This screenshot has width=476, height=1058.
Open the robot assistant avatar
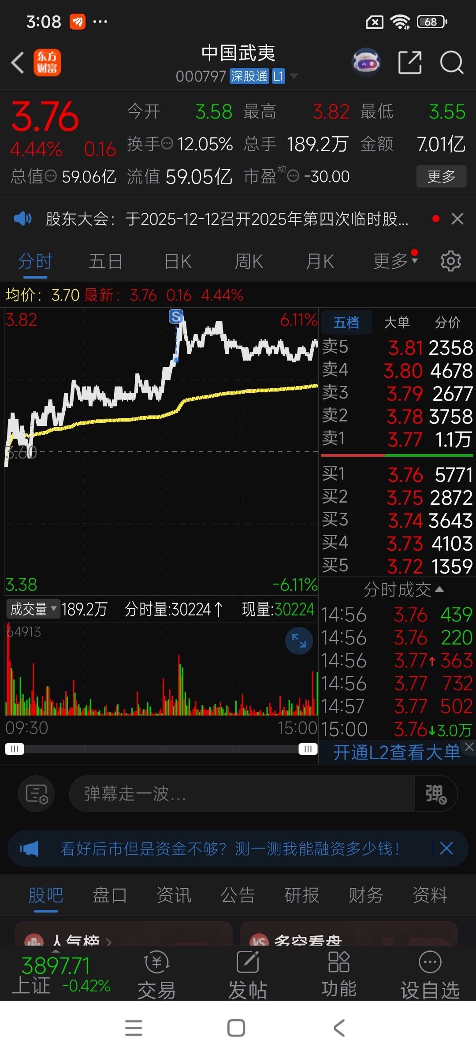tap(366, 63)
